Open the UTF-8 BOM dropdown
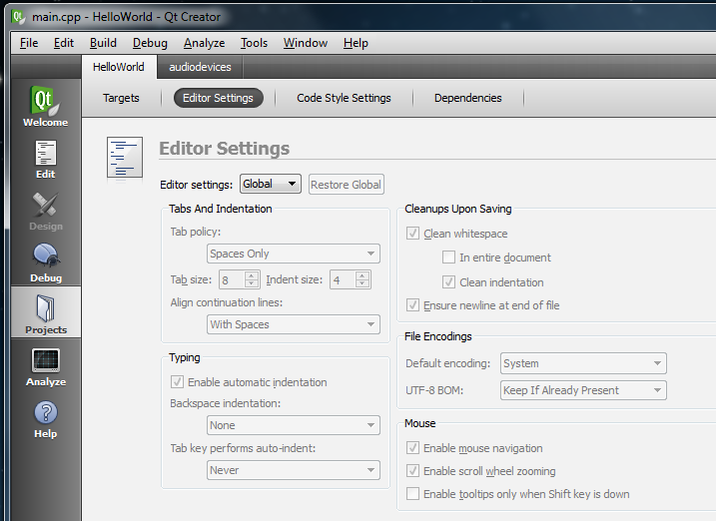716x521 pixels. tap(583, 390)
